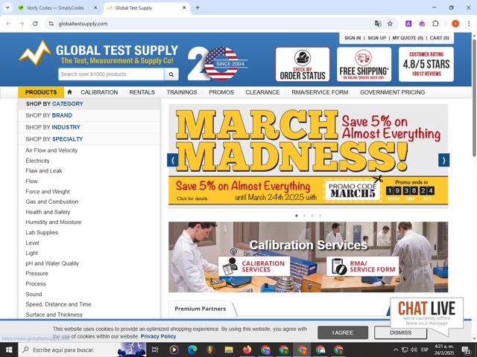Image resolution: width=477 pixels, height=357 pixels.
Task: Click SIGN IN link
Action: pyautogui.click(x=353, y=38)
